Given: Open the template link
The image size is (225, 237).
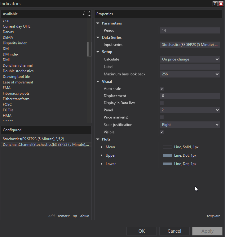Looking at the screenshot, I should (x=213, y=216).
